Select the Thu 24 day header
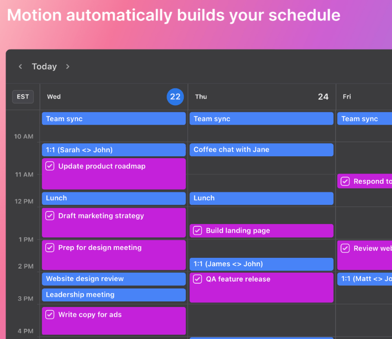This screenshot has width=392, height=339. tap(261, 96)
